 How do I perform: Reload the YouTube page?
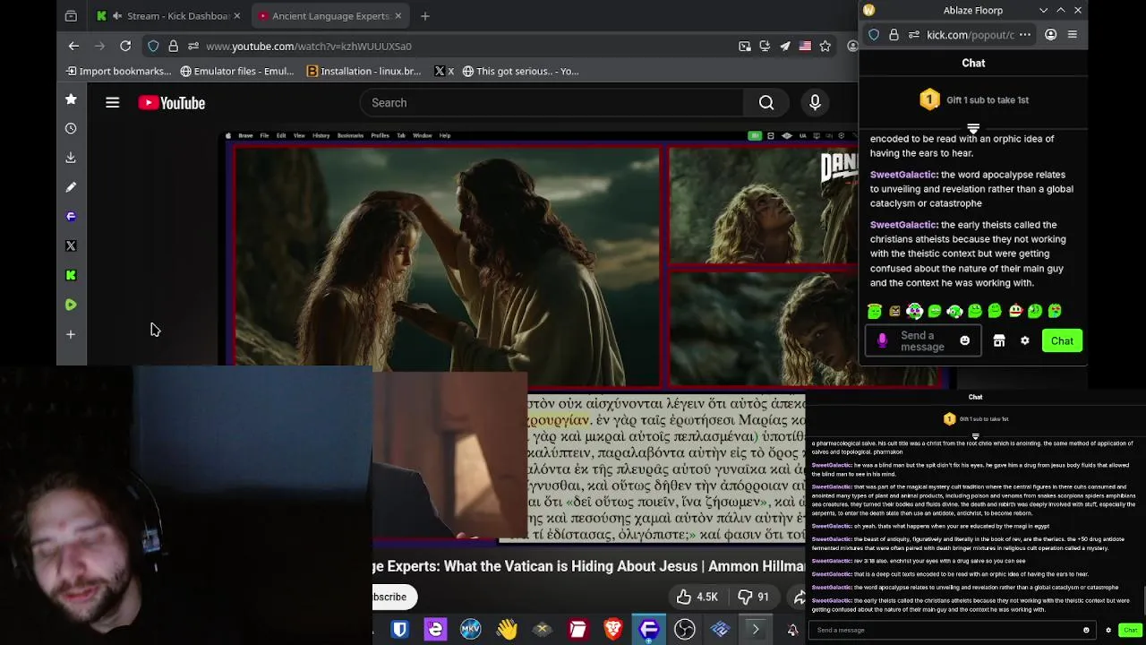pos(125,46)
